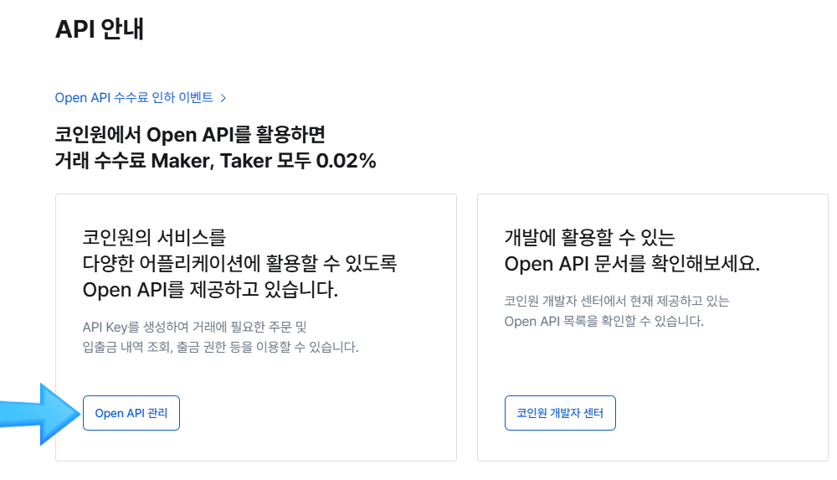837x480 pixels.
Task: Click empty space right of Open API 관리 button
Action: point(318,413)
